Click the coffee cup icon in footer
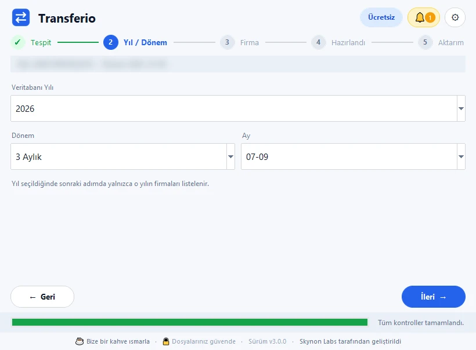476x350 pixels. [80, 341]
